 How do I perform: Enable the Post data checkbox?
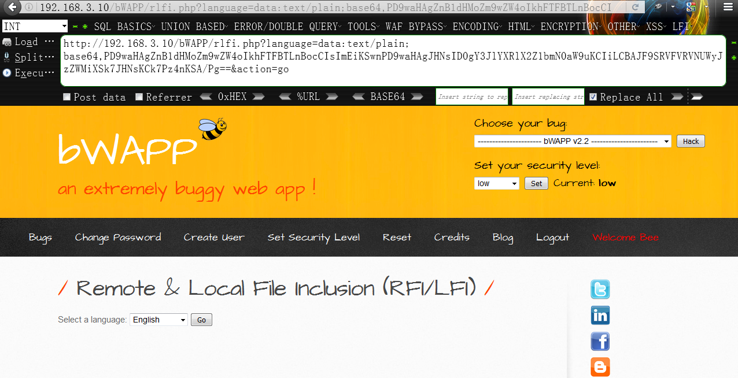tap(67, 97)
